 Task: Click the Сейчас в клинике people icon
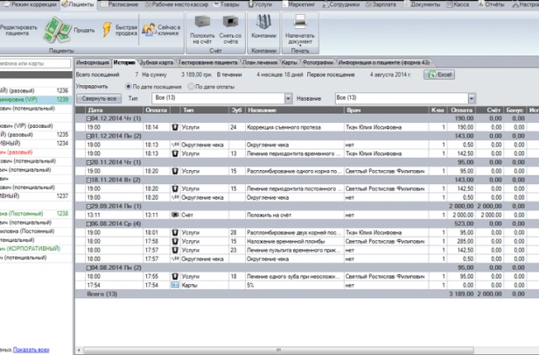coord(149,30)
